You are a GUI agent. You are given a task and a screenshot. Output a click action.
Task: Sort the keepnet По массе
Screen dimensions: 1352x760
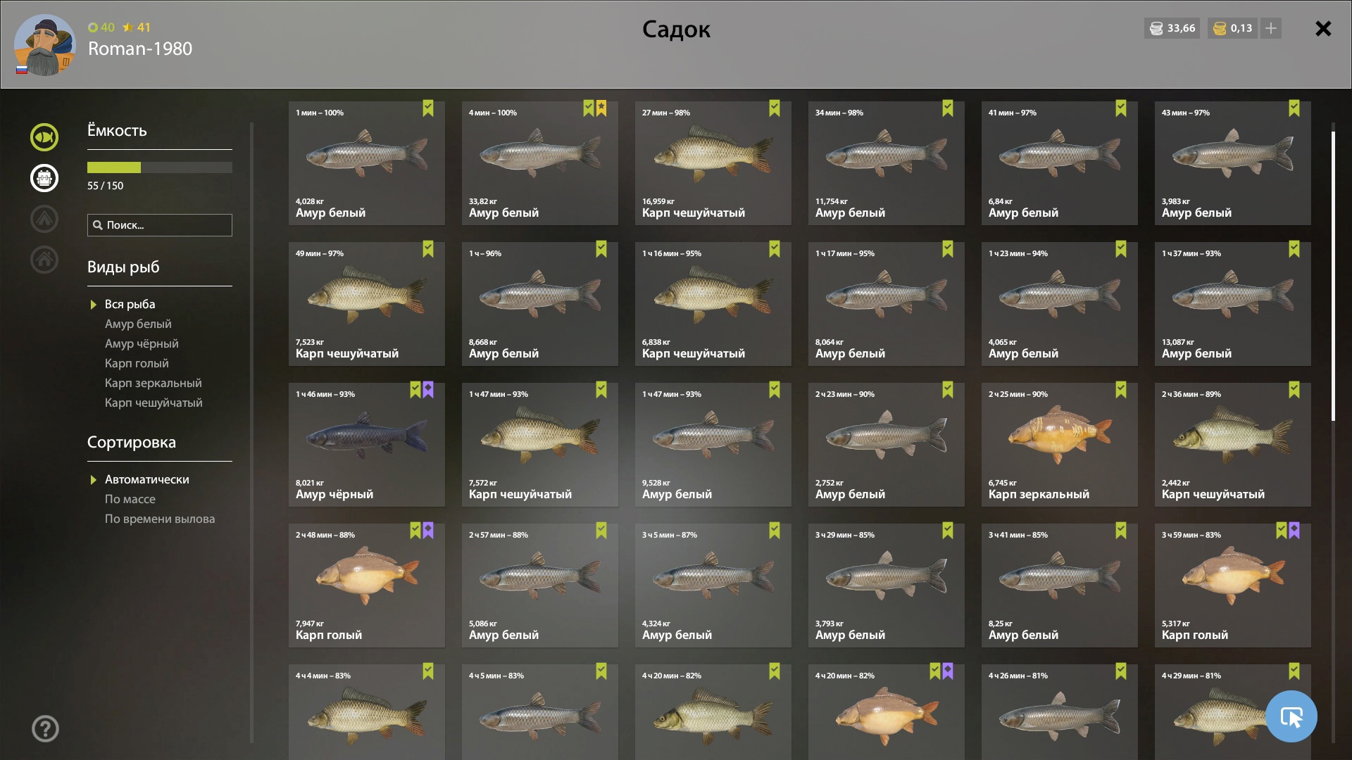coord(130,499)
